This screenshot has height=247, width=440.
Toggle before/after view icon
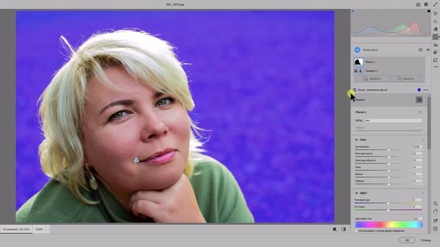(x=344, y=229)
